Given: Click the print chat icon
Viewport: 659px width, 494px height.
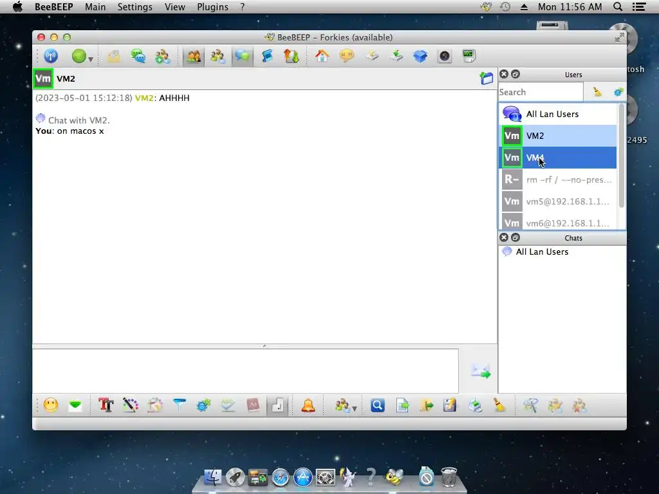Looking at the screenshot, I should coord(475,405).
